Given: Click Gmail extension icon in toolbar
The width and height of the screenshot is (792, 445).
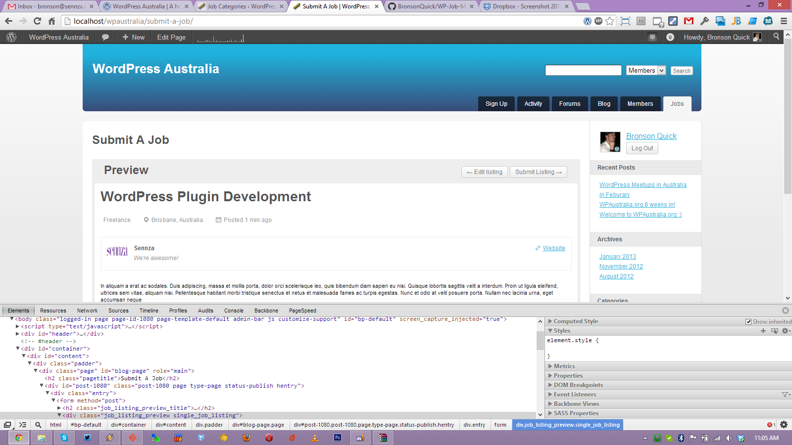Looking at the screenshot, I should (689, 21).
